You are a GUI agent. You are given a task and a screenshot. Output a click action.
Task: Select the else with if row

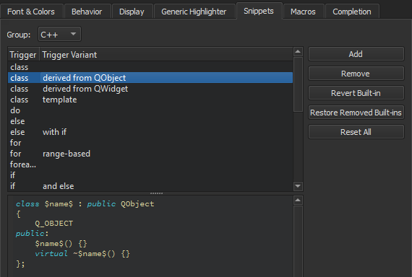pos(150,132)
